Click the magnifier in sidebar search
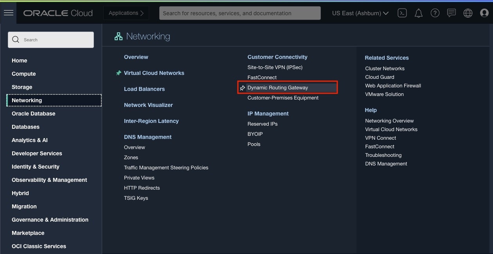Screen dimensions: 493x254 [16, 39]
